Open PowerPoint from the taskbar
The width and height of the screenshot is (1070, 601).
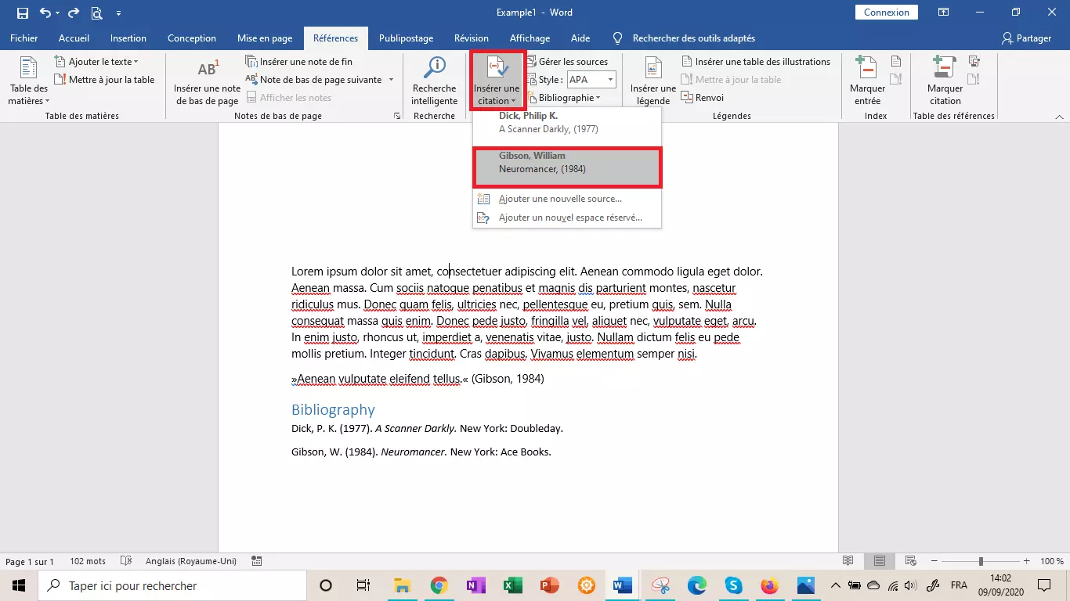coord(549,585)
